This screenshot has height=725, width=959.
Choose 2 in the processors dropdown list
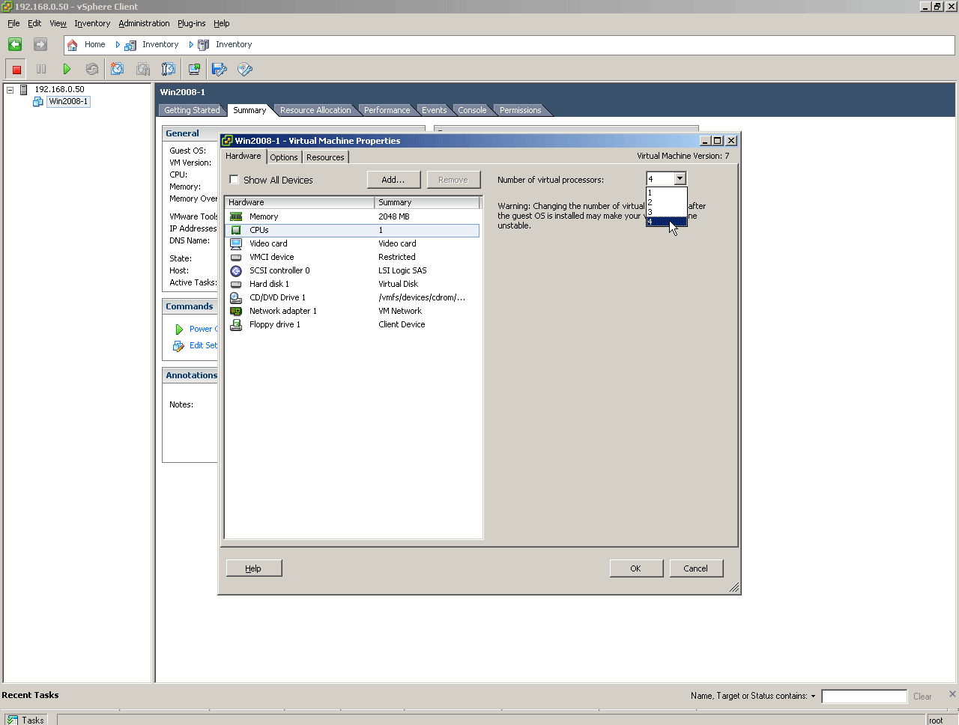click(x=666, y=202)
